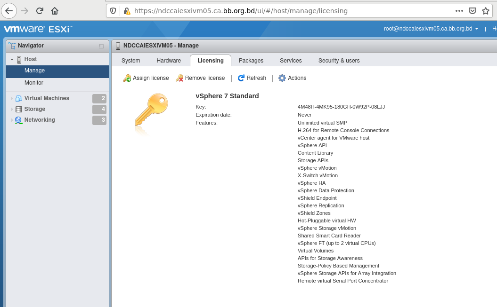The image size is (497, 307).
Task: Collapse the Host tree node arrow
Action: click(12, 59)
